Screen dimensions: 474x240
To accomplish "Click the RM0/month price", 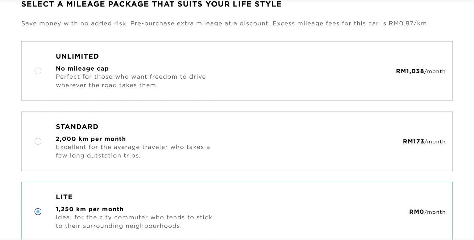I will point(427,212).
